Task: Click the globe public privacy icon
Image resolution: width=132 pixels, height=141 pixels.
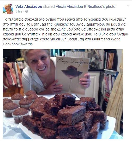Action: (x=27, y=11)
